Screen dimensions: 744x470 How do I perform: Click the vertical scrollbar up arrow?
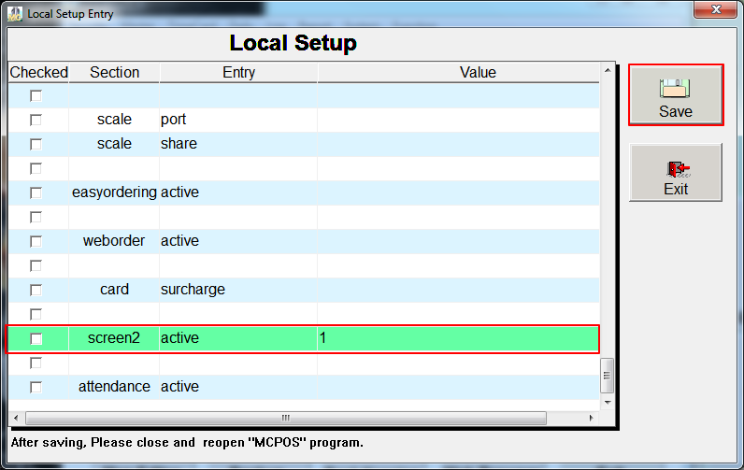608,70
